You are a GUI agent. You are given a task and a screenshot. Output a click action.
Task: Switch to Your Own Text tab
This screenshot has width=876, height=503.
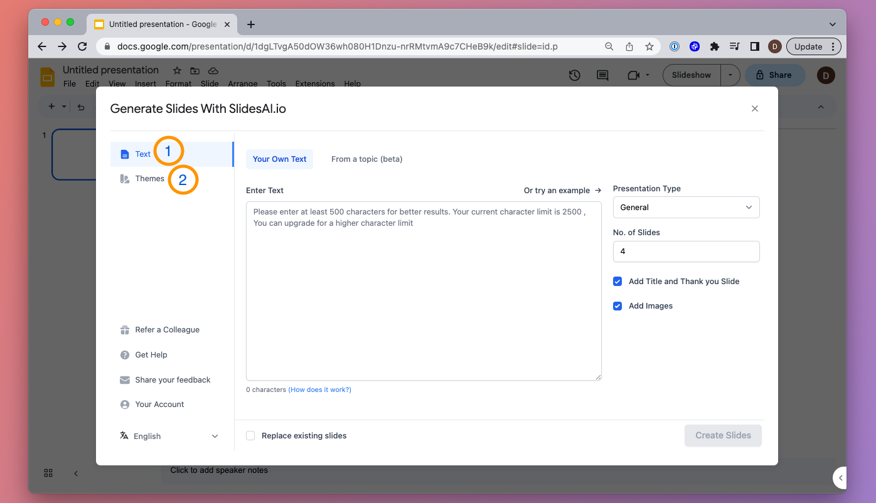pos(279,159)
